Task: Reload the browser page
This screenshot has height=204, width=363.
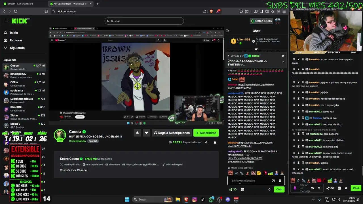Action: click(16, 11)
